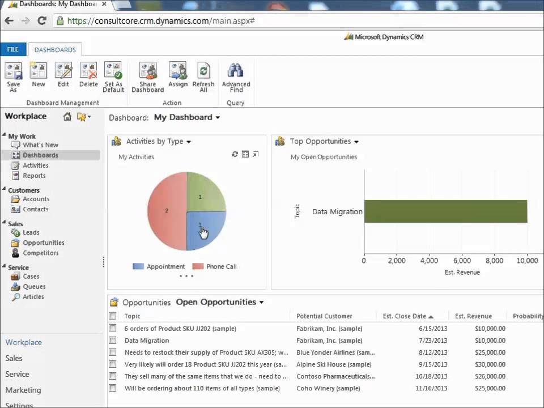Collapse the Service group in navigation
Viewport: 544px width, 408px height.
coord(4,266)
